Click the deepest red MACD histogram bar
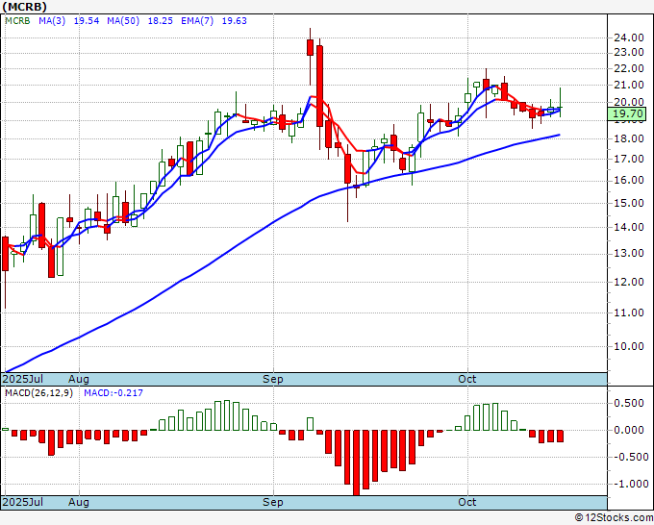654x525 pixels. 356,462
